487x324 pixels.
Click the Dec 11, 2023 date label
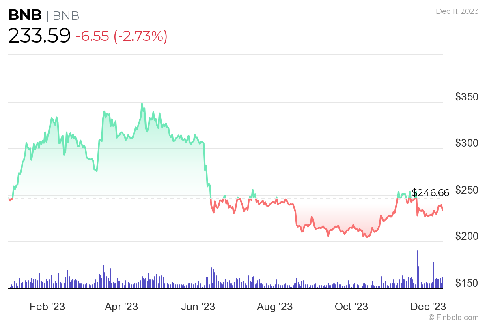(x=457, y=11)
